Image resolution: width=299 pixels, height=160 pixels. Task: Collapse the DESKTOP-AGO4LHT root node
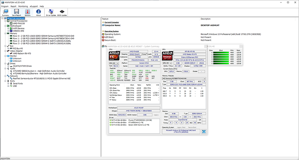[x=2, y=18]
